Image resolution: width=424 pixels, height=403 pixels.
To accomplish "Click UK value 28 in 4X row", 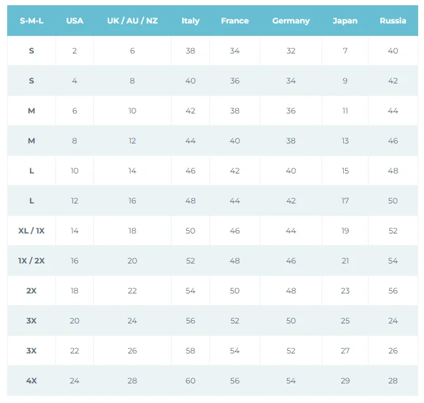I will coord(132,381).
